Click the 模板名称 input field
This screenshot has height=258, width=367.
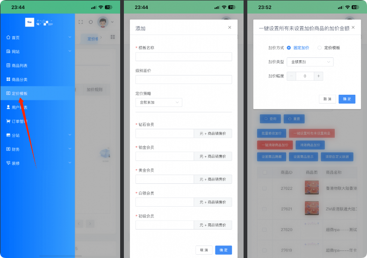point(183,56)
